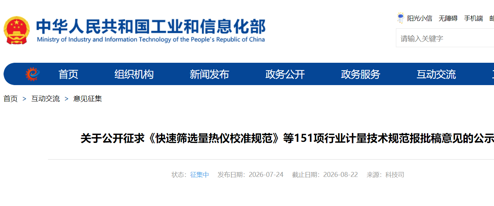Open the 新闻发布 menu

(209, 74)
